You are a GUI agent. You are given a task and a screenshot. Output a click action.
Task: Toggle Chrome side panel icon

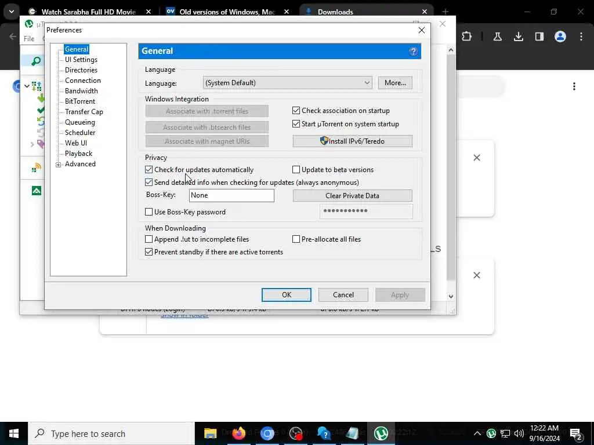click(539, 37)
